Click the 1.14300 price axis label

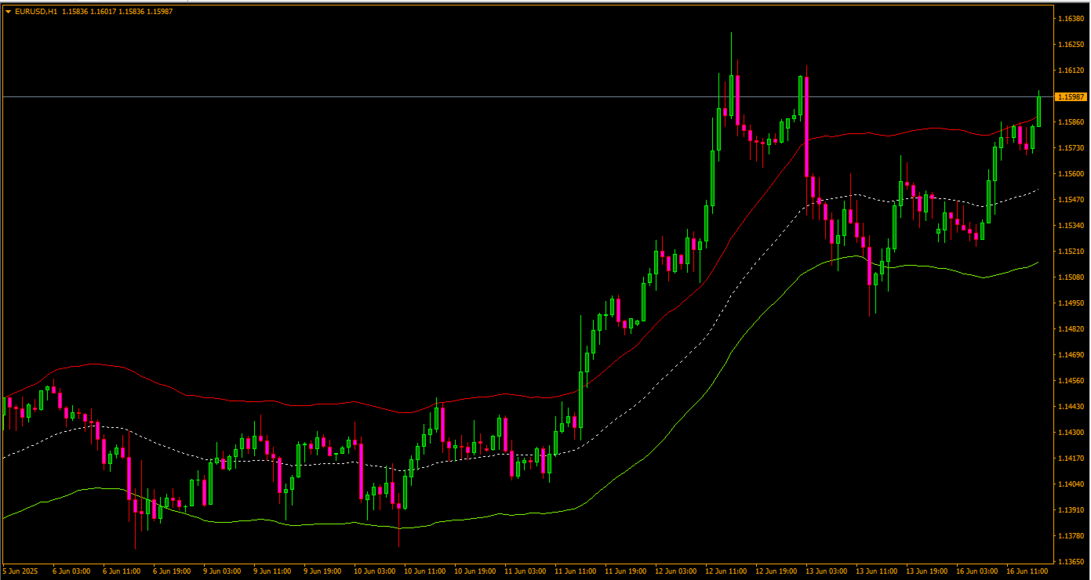tap(1071, 432)
